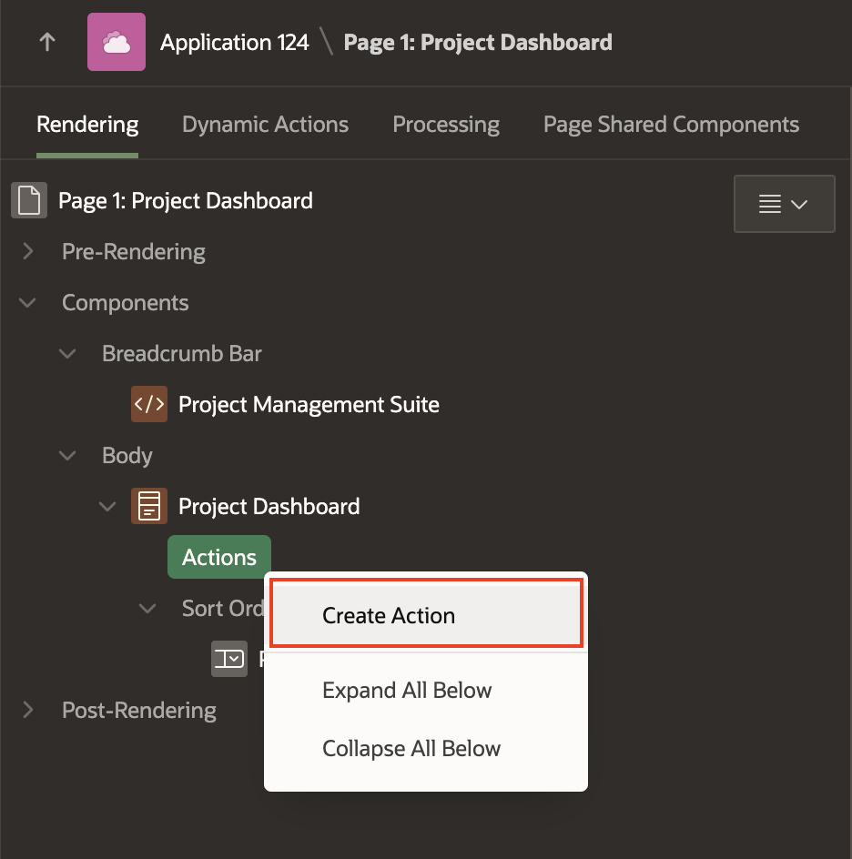Click the up arrow navigation icon
852x859 pixels.
(47, 43)
